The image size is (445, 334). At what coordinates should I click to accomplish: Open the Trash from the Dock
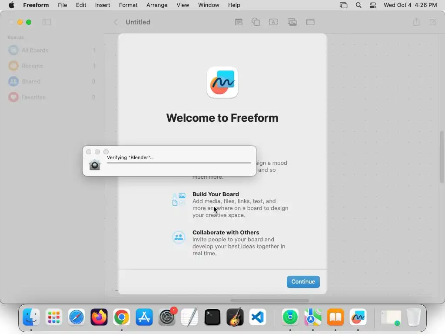pos(414,317)
